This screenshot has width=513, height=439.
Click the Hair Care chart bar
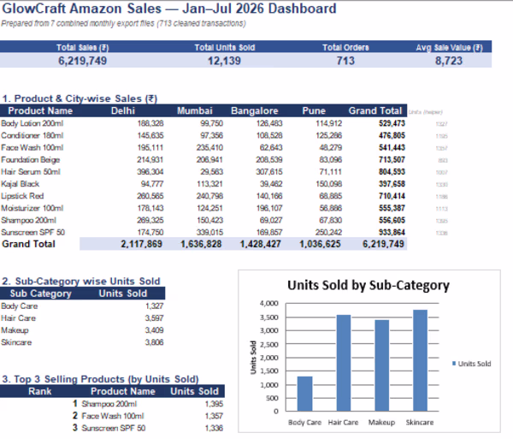click(344, 363)
